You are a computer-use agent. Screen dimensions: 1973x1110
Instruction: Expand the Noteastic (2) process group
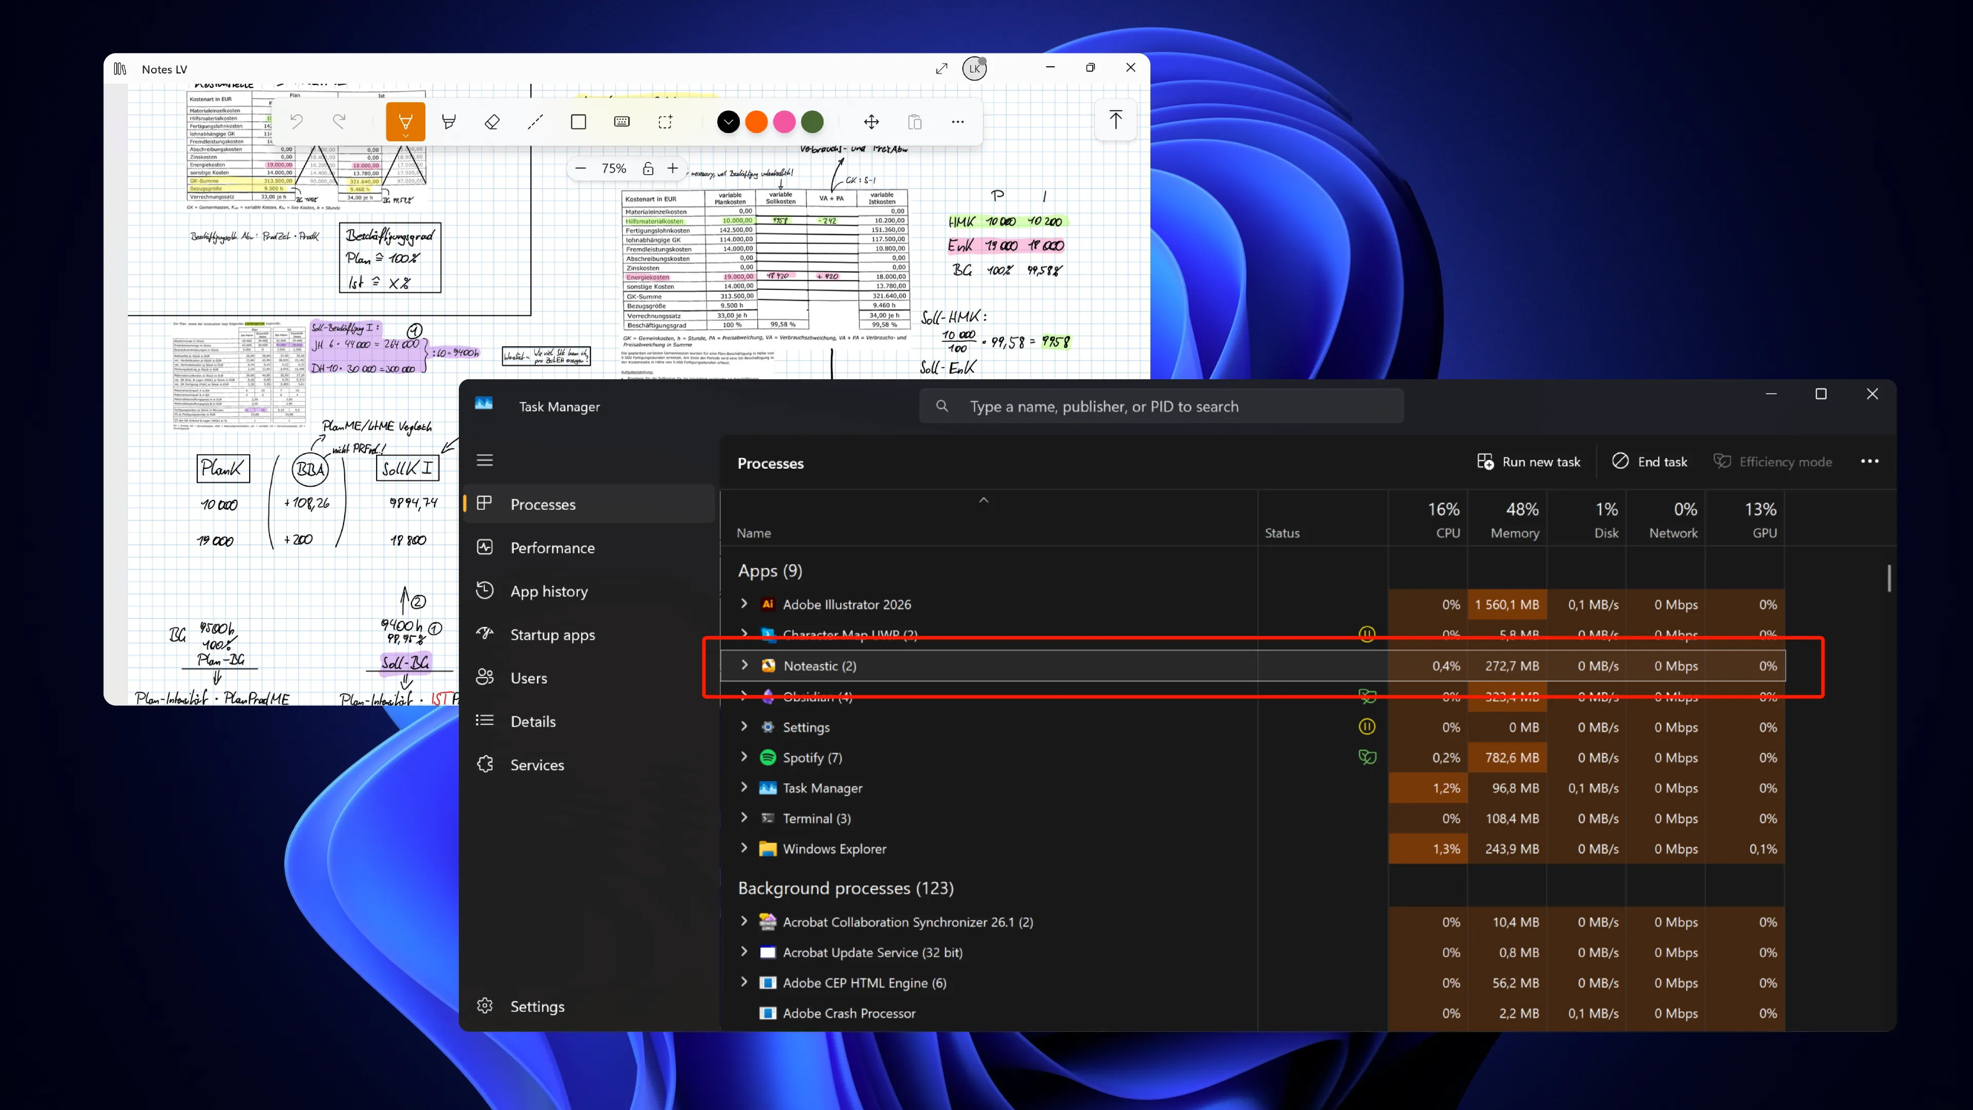(743, 665)
